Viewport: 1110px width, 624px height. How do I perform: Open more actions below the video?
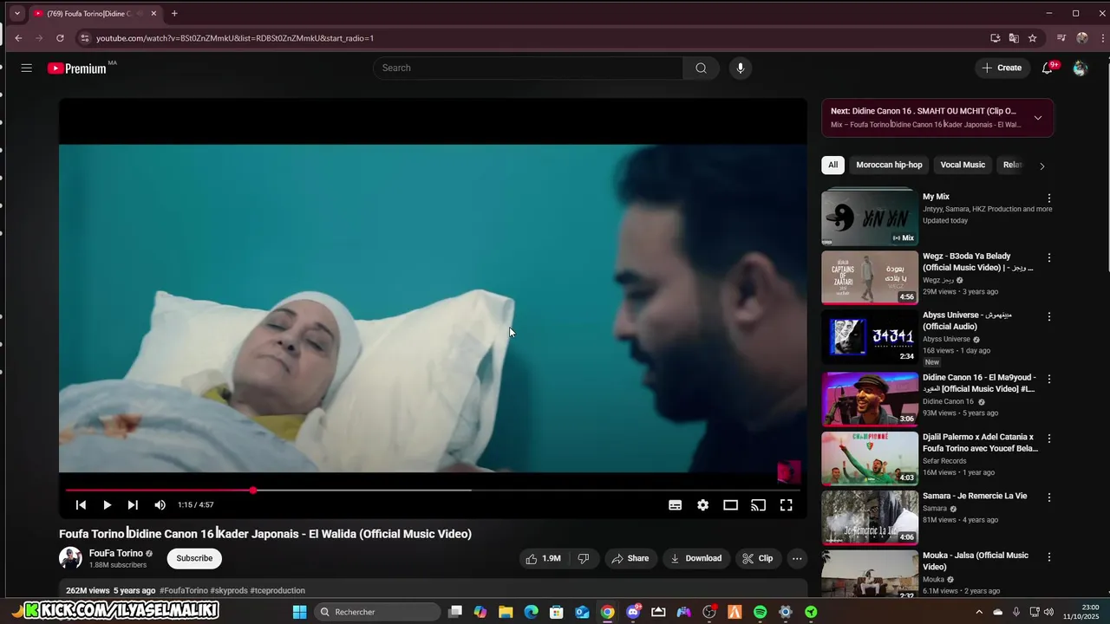tap(797, 558)
